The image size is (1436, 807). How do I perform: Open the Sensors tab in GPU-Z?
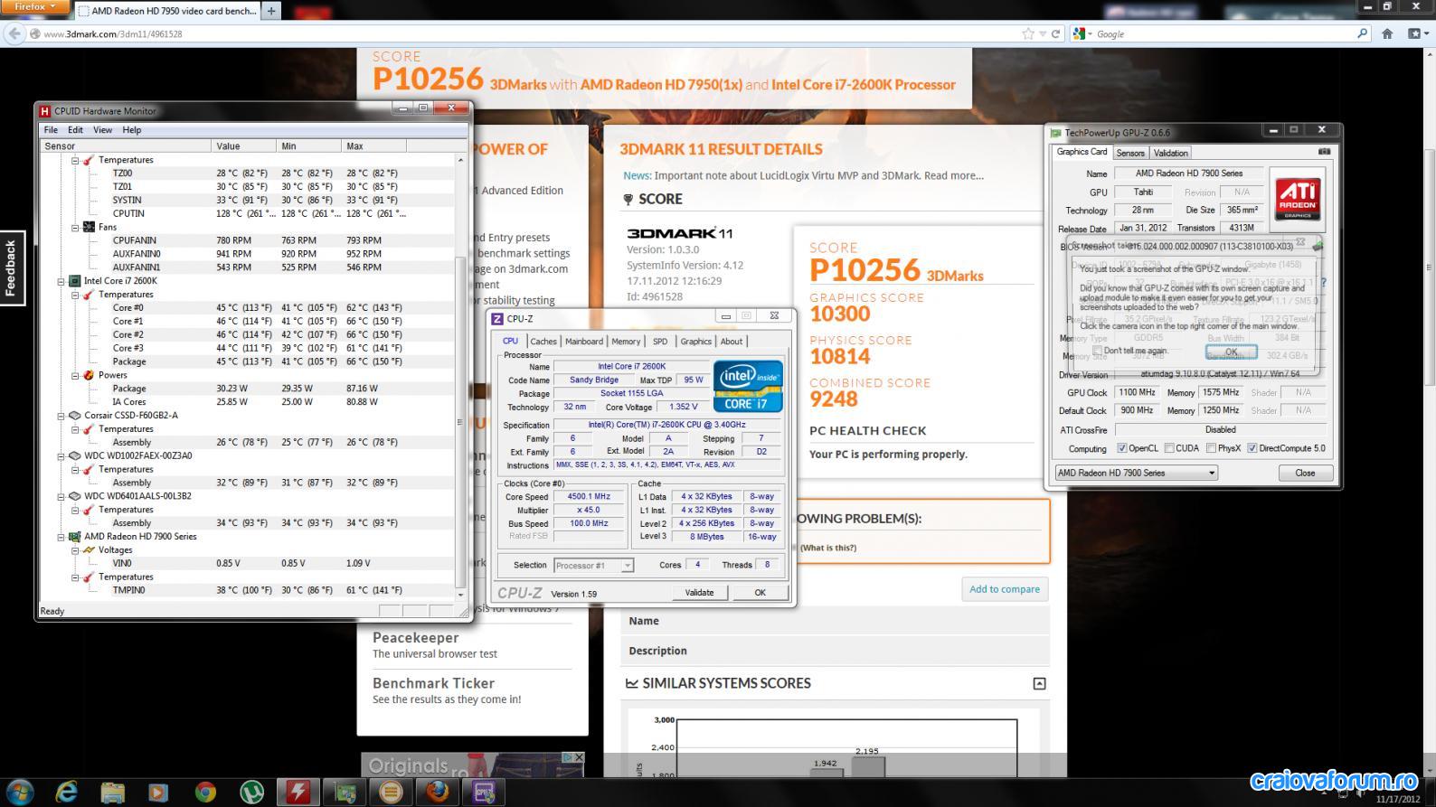click(x=1130, y=153)
